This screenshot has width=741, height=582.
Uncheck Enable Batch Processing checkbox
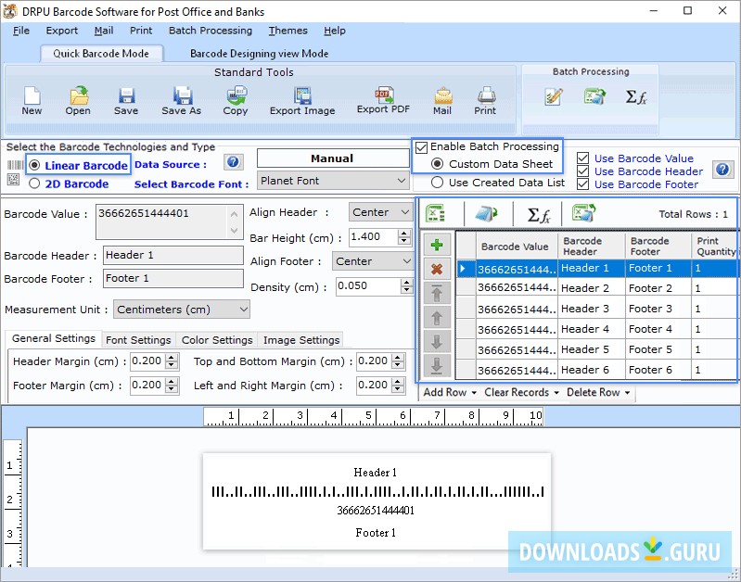coord(422,146)
